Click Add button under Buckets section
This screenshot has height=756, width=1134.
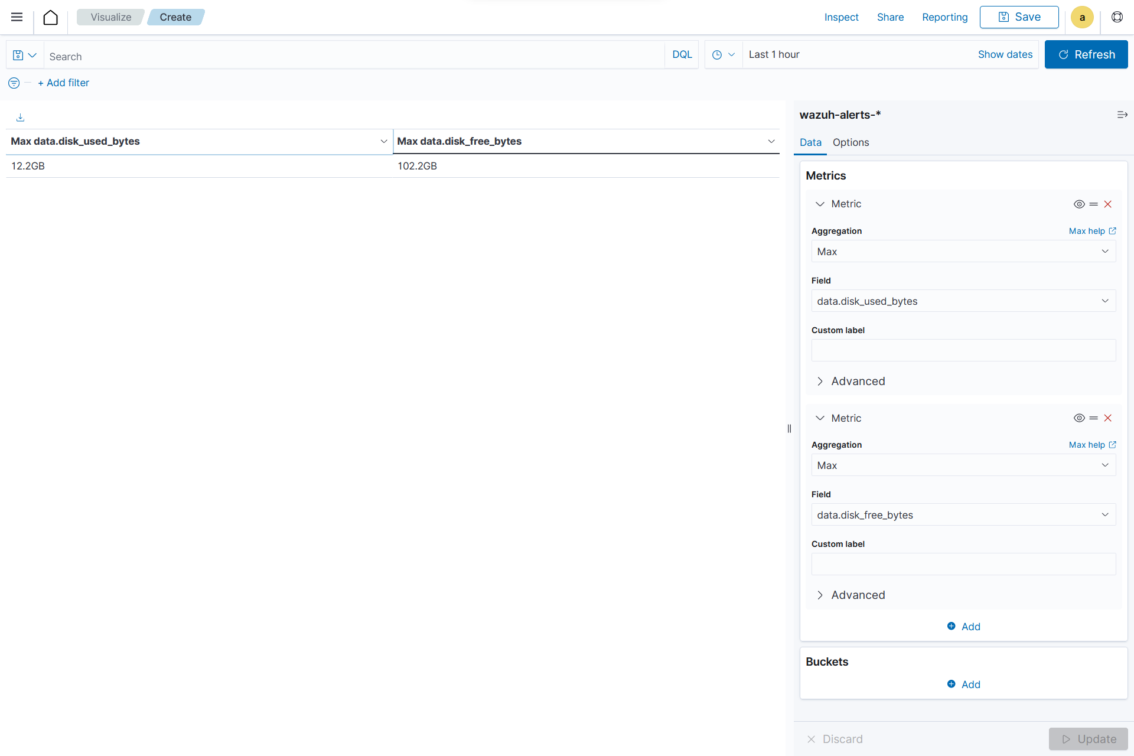click(963, 685)
